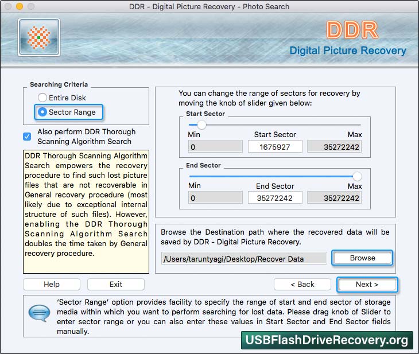Click the End Sector value field 35272242
The height and width of the screenshot is (354, 419).
275,198
